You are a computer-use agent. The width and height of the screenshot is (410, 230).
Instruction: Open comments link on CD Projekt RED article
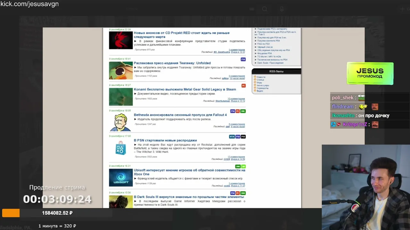tap(237, 50)
